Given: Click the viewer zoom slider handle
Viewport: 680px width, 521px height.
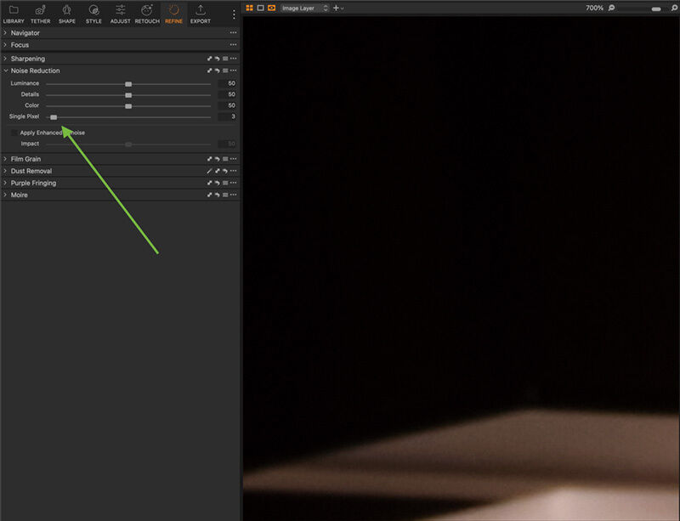Looking at the screenshot, I should pyautogui.click(x=656, y=9).
